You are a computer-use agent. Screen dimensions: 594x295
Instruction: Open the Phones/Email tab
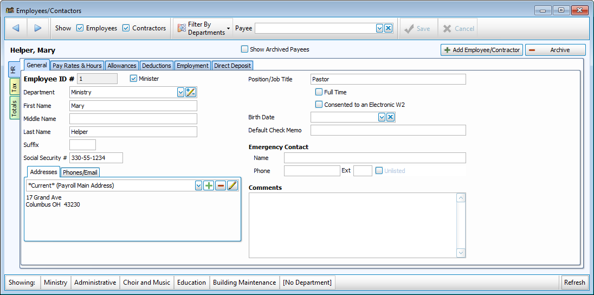80,172
